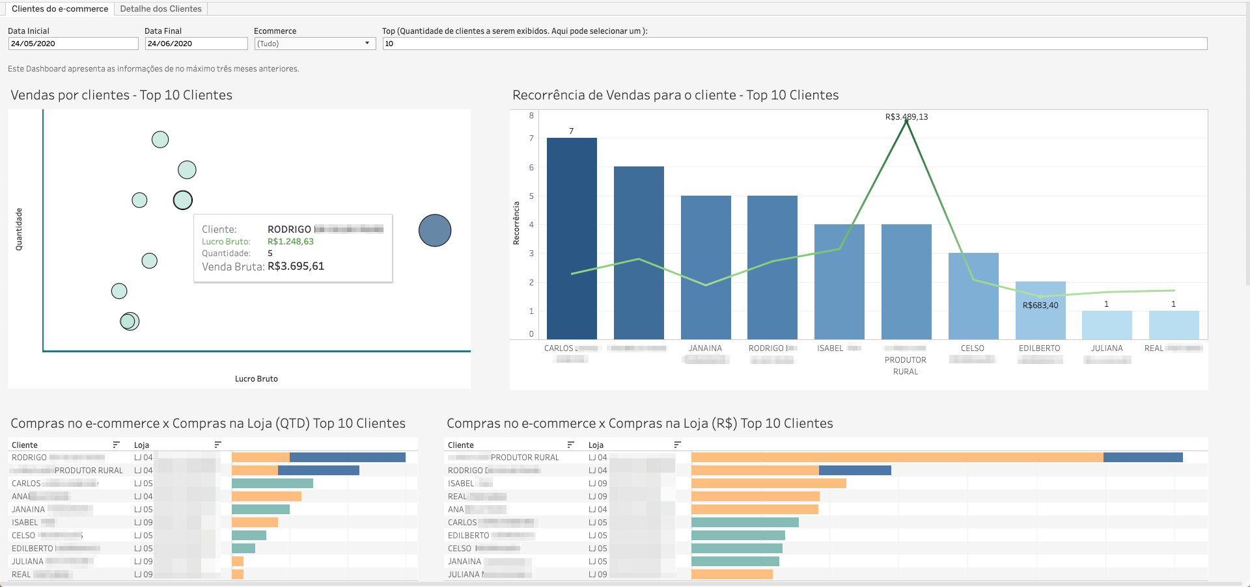Click the large dark bubble in the scatter plot
Image resolution: width=1250 pixels, height=587 pixels.
[434, 230]
